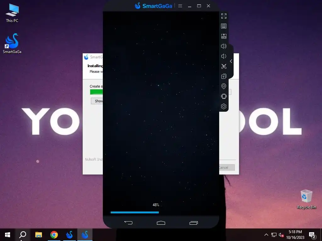This screenshot has width=322, height=241.
Task: Click Cancel button in installer window
Action: [x=227, y=168]
